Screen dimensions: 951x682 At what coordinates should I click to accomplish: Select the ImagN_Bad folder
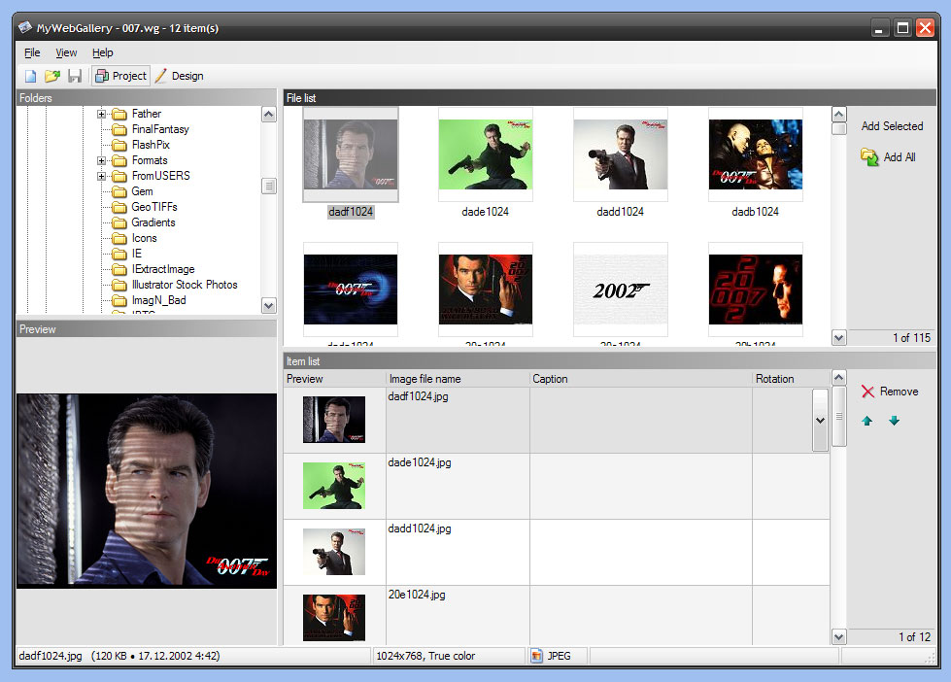click(159, 300)
